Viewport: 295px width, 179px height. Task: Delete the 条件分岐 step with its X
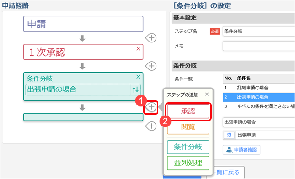[138, 77]
